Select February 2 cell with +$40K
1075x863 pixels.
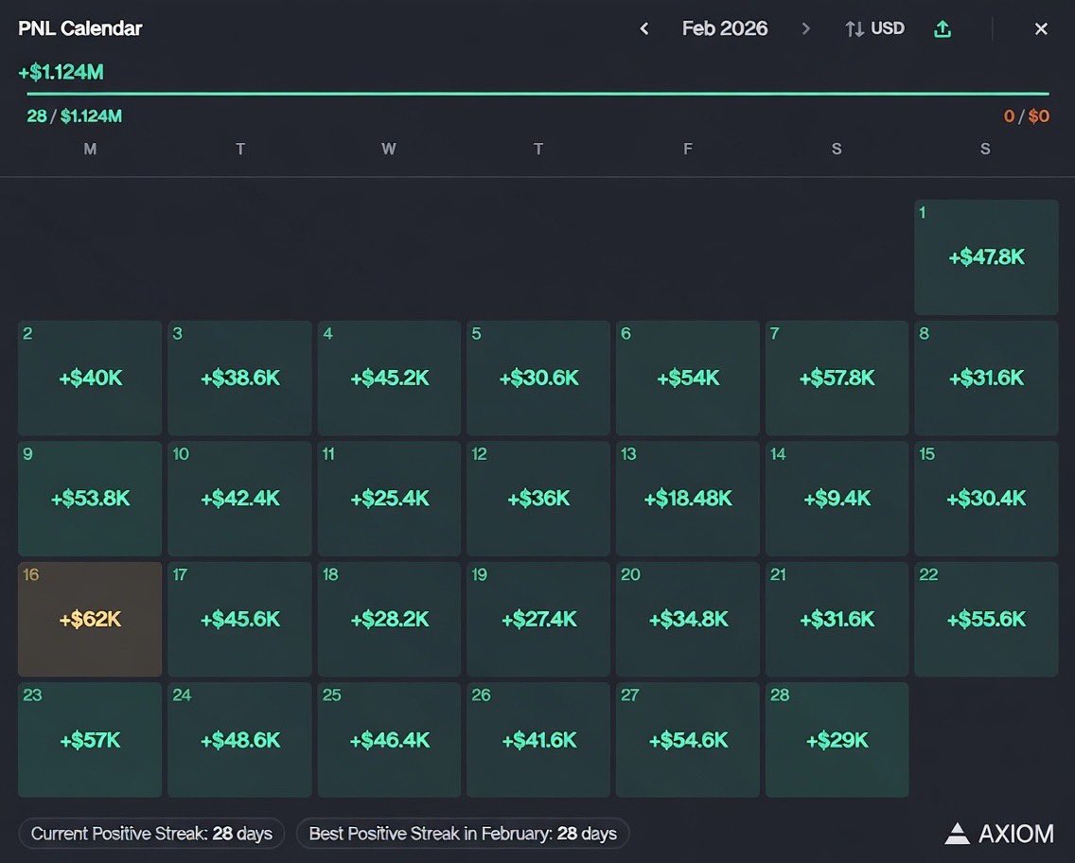pyautogui.click(x=90, y=378)
